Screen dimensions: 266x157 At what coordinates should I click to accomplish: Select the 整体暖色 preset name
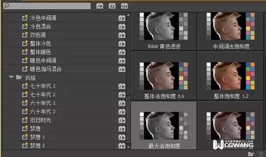[x=40, y=52]
